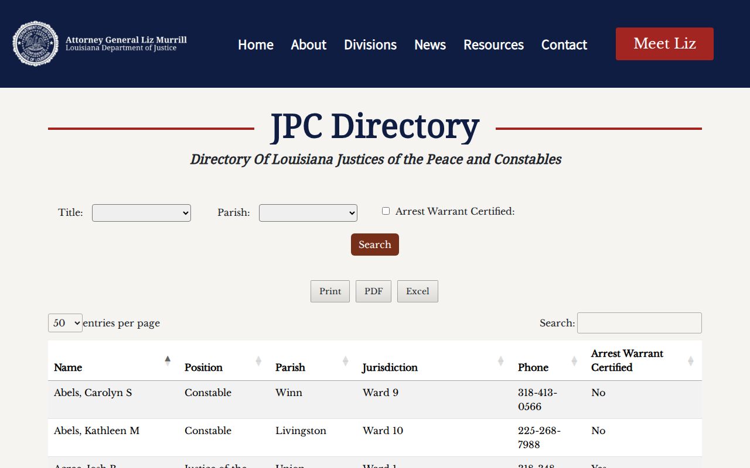Viewport: 750px width, 468px height.
Task: Sort table by Jurisdiction column arrow
Action: pos(500,361)
